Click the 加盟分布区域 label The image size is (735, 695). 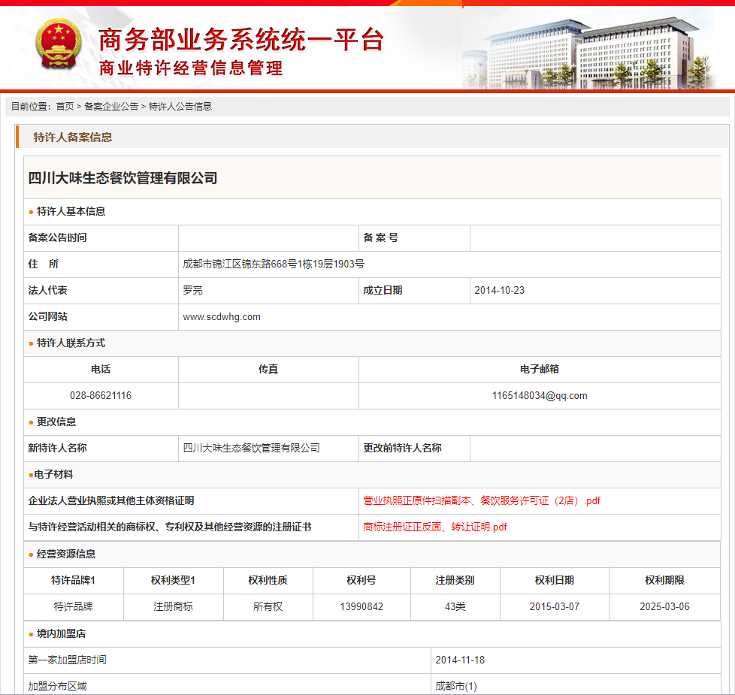57,686
